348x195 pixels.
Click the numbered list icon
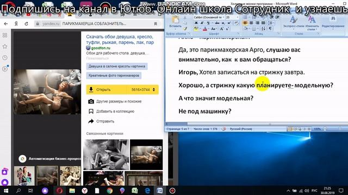click(x=254, y=17)
